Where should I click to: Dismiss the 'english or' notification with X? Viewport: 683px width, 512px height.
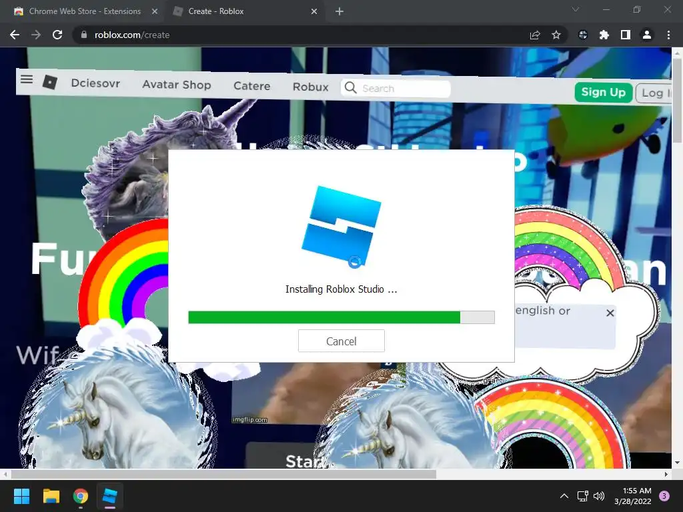tap(610, 313)
